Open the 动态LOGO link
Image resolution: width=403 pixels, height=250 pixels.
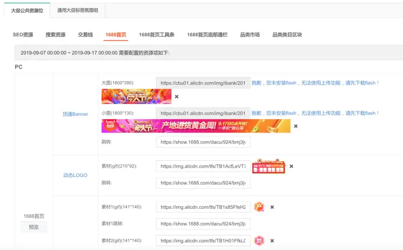75,175
